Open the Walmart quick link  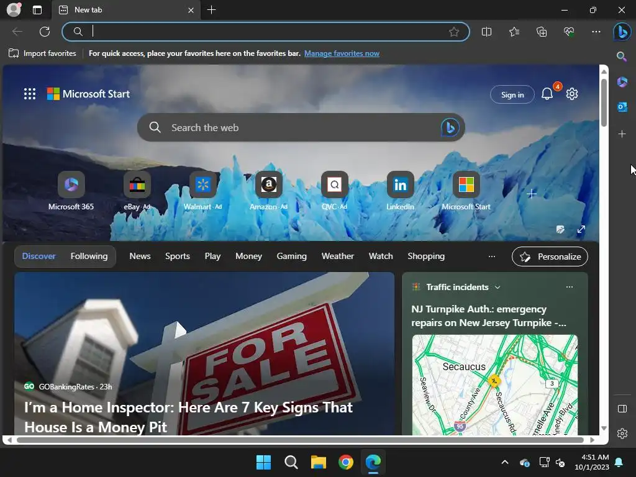tap(203, 191)
